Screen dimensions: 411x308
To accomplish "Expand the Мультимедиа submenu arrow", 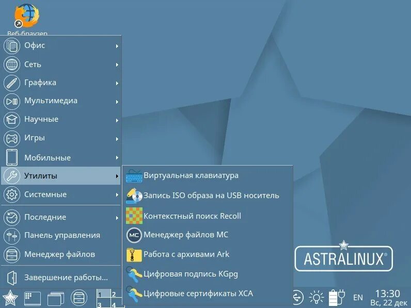I will pos(117,102).
